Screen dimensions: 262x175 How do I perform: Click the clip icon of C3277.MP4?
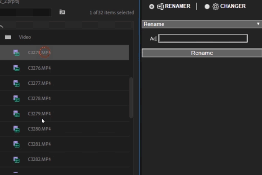[x=16, y=83]
